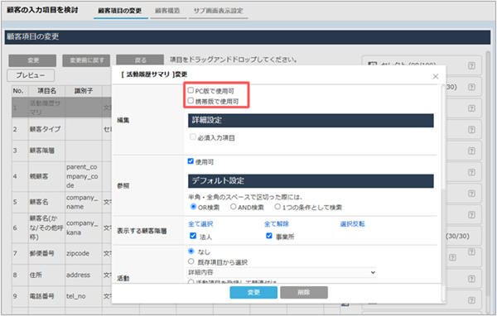The image size is (497, 316).
Task: Click the address identifier cell
Action: 84,275
